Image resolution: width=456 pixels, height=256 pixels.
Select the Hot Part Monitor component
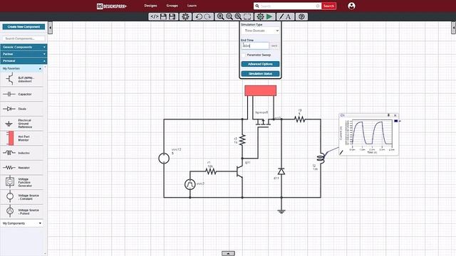pos(22,138)
